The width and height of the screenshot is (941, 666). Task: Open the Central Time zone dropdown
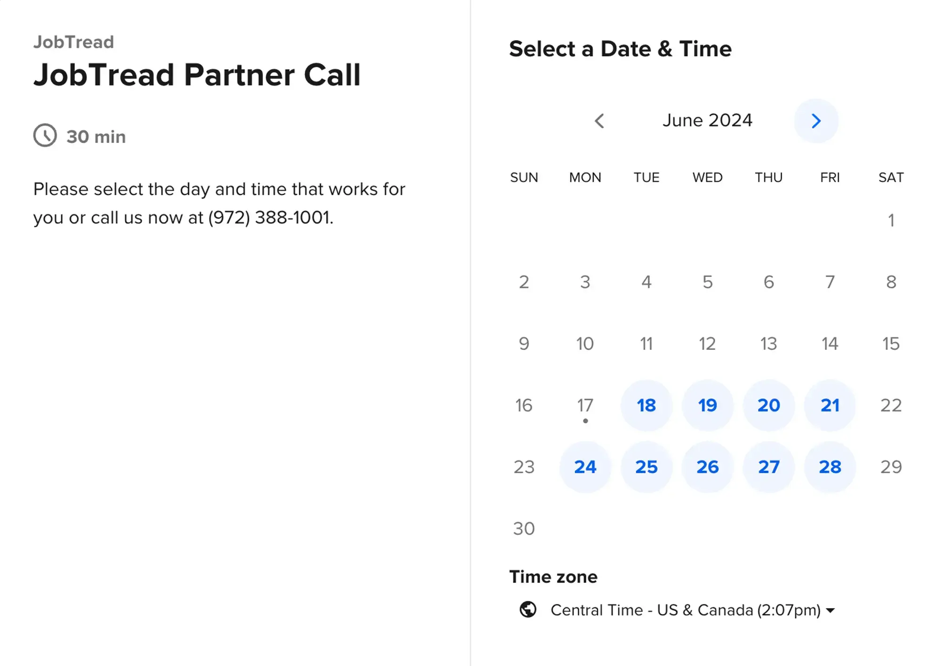pyautogui.click(x=685, y=610)
